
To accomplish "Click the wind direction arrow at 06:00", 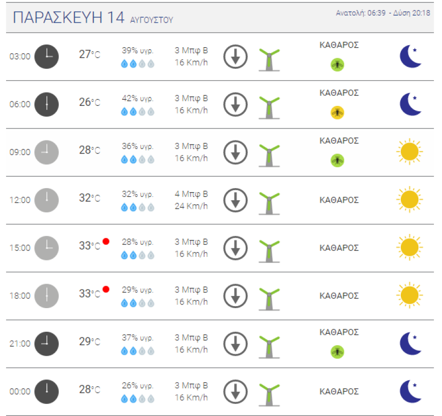I will [x=236, y=104].
